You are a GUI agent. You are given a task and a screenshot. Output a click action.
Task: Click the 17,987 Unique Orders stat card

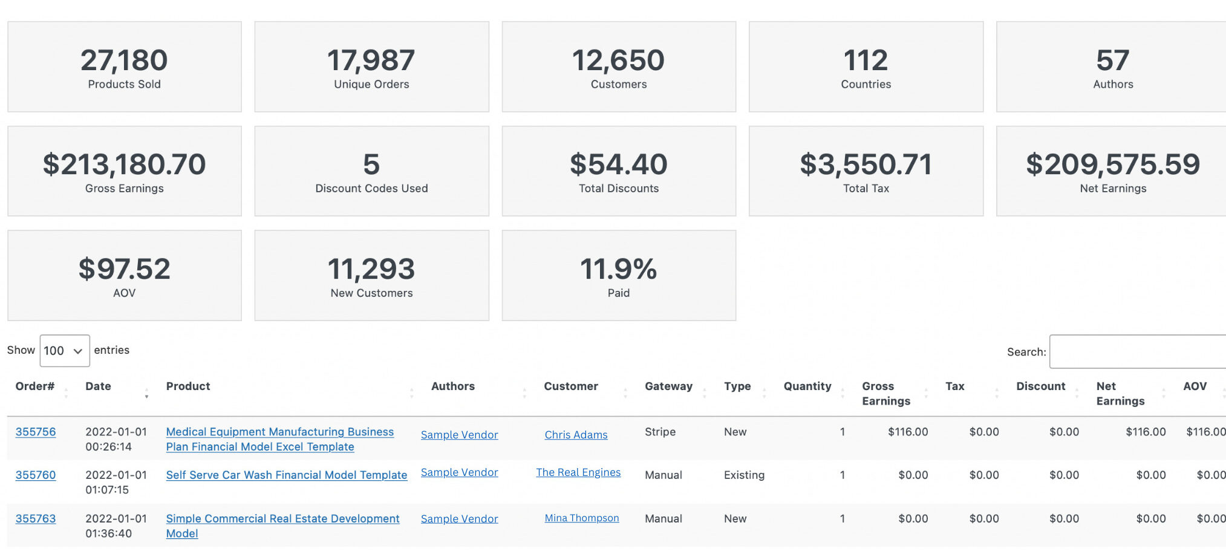point(371,67)
